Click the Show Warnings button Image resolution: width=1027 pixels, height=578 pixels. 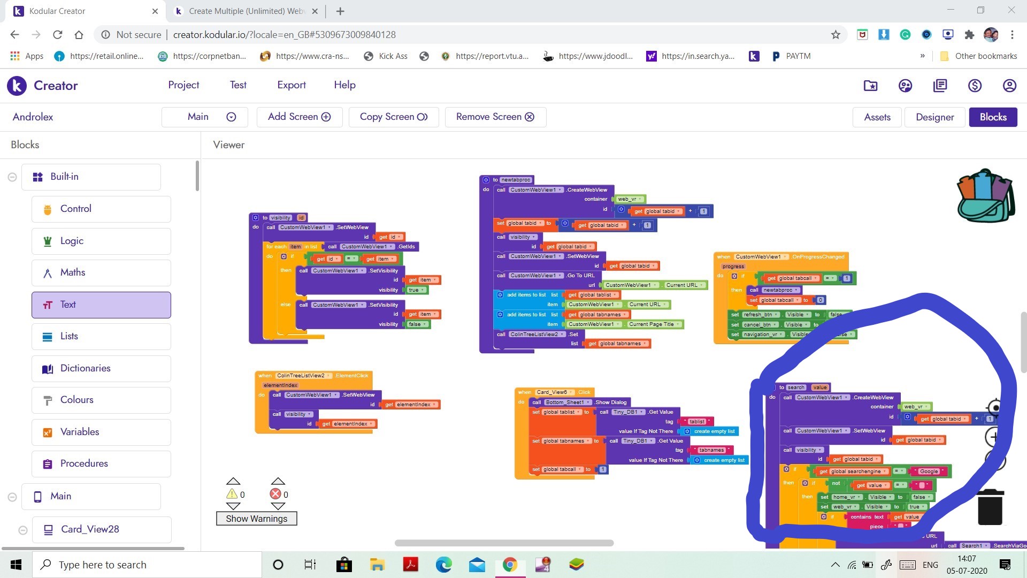tap(256, 518)
